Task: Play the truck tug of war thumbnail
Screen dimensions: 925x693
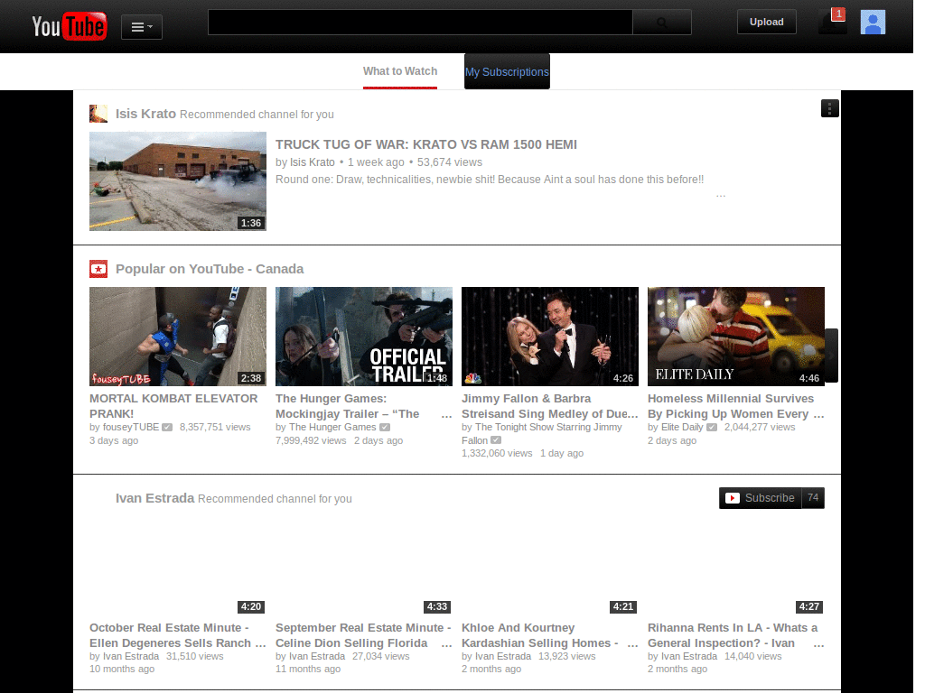Action: point(178,180)
